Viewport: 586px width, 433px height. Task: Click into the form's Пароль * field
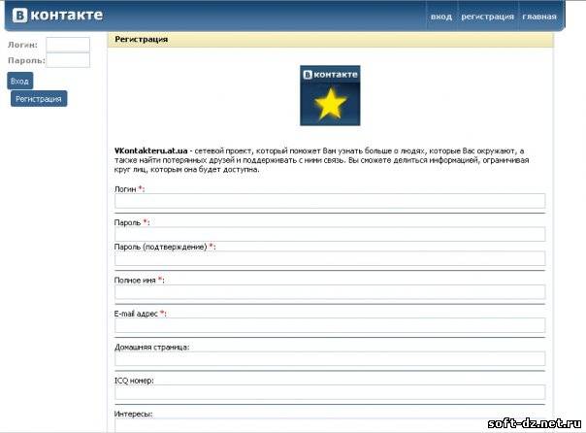330,234
